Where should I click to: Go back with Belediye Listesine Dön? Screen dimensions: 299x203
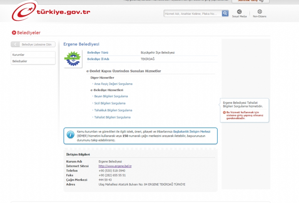[x=33, y=44]
